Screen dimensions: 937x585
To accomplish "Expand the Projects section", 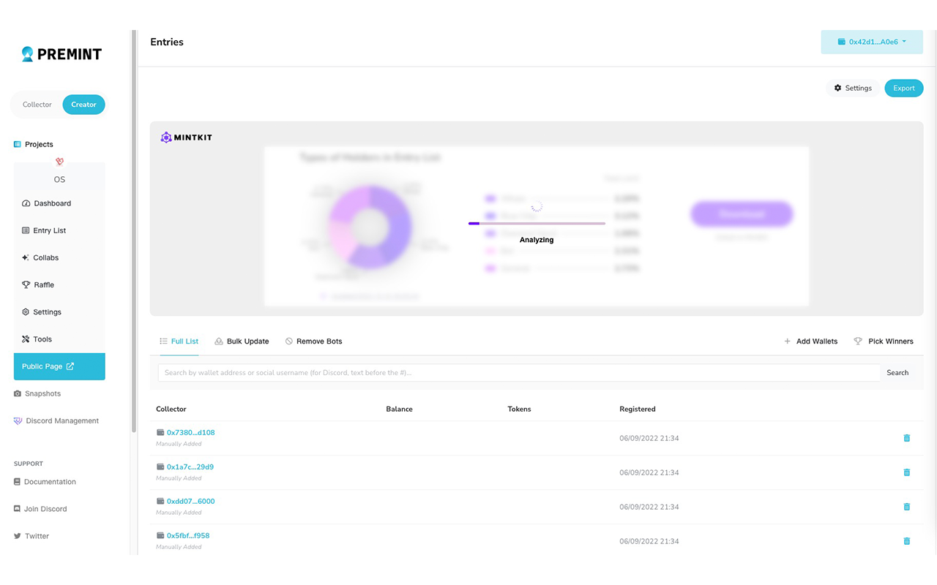I will pos(39,144).
